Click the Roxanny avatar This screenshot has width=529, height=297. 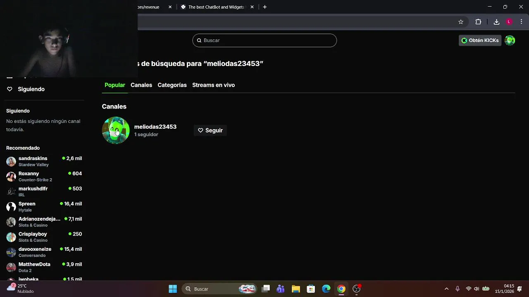[x=11, y=177]
